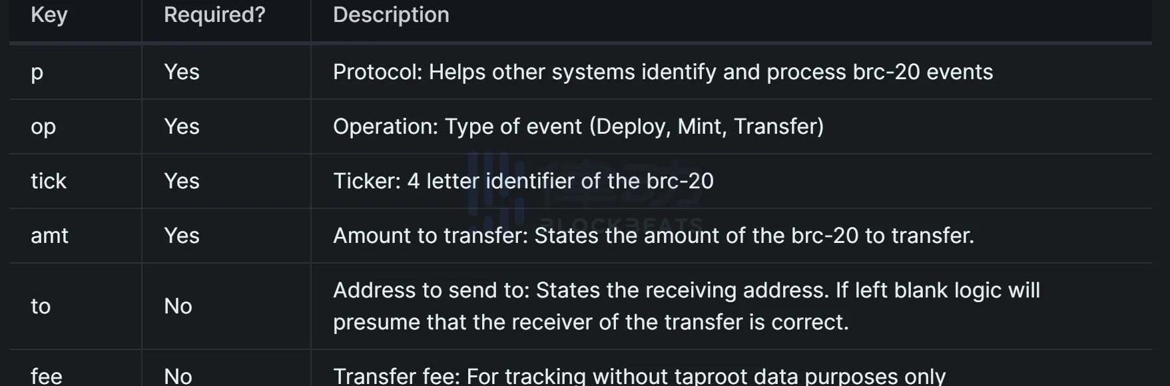Select the 'to' key cell

click(41, 306)
